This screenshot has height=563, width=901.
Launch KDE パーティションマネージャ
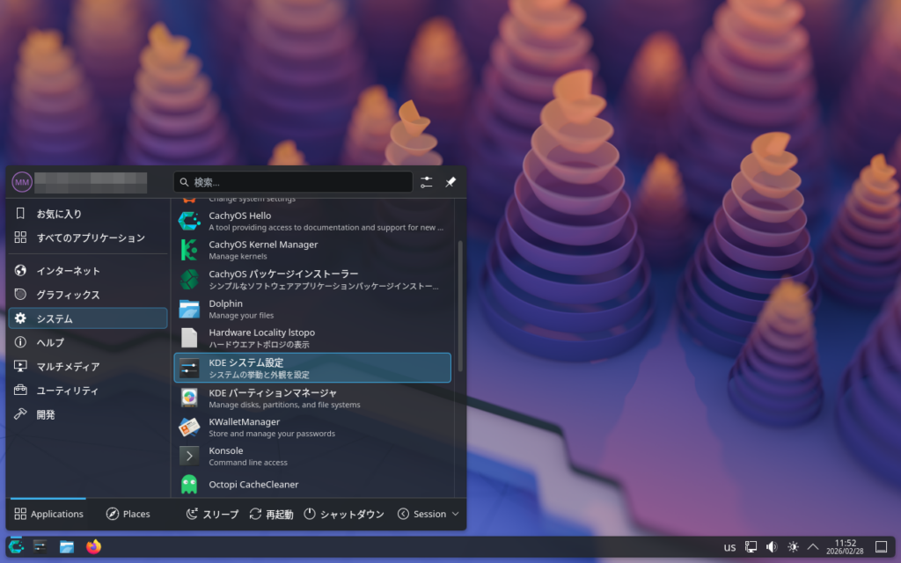[x=312, y=398]
